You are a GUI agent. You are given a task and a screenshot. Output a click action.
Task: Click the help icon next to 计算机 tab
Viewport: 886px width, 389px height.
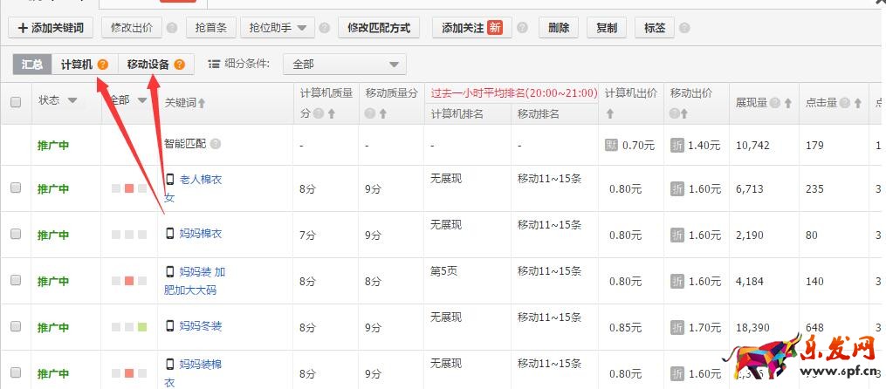(103, 65)
